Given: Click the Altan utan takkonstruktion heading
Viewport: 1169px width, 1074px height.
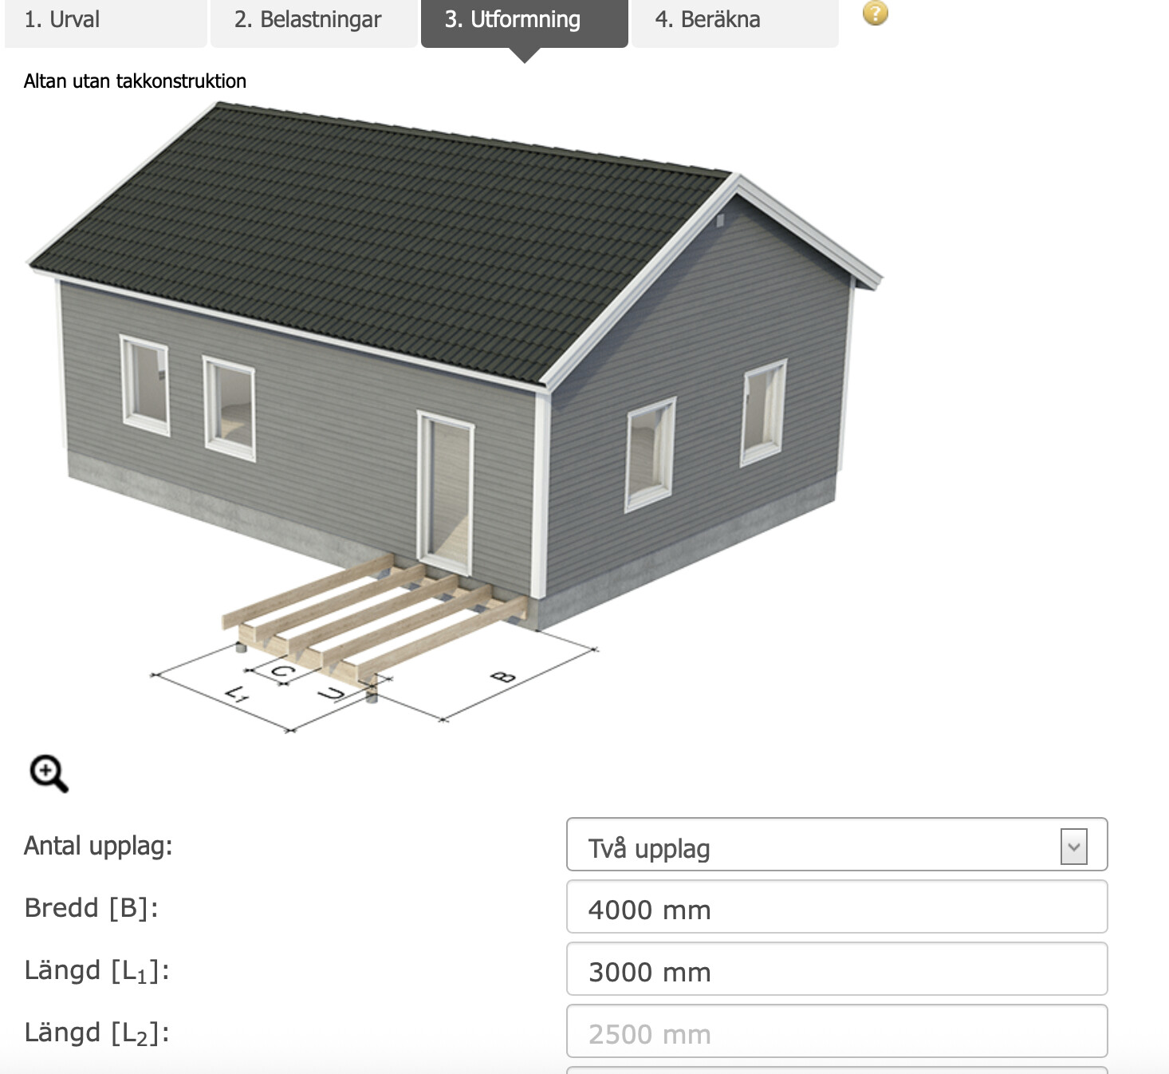Looking at the screenshot, I should tap(135, 81).
